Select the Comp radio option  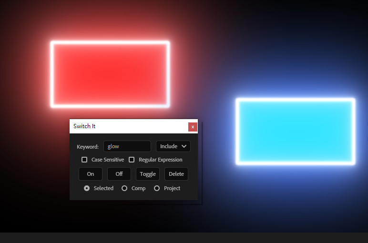tap(124, 188)
